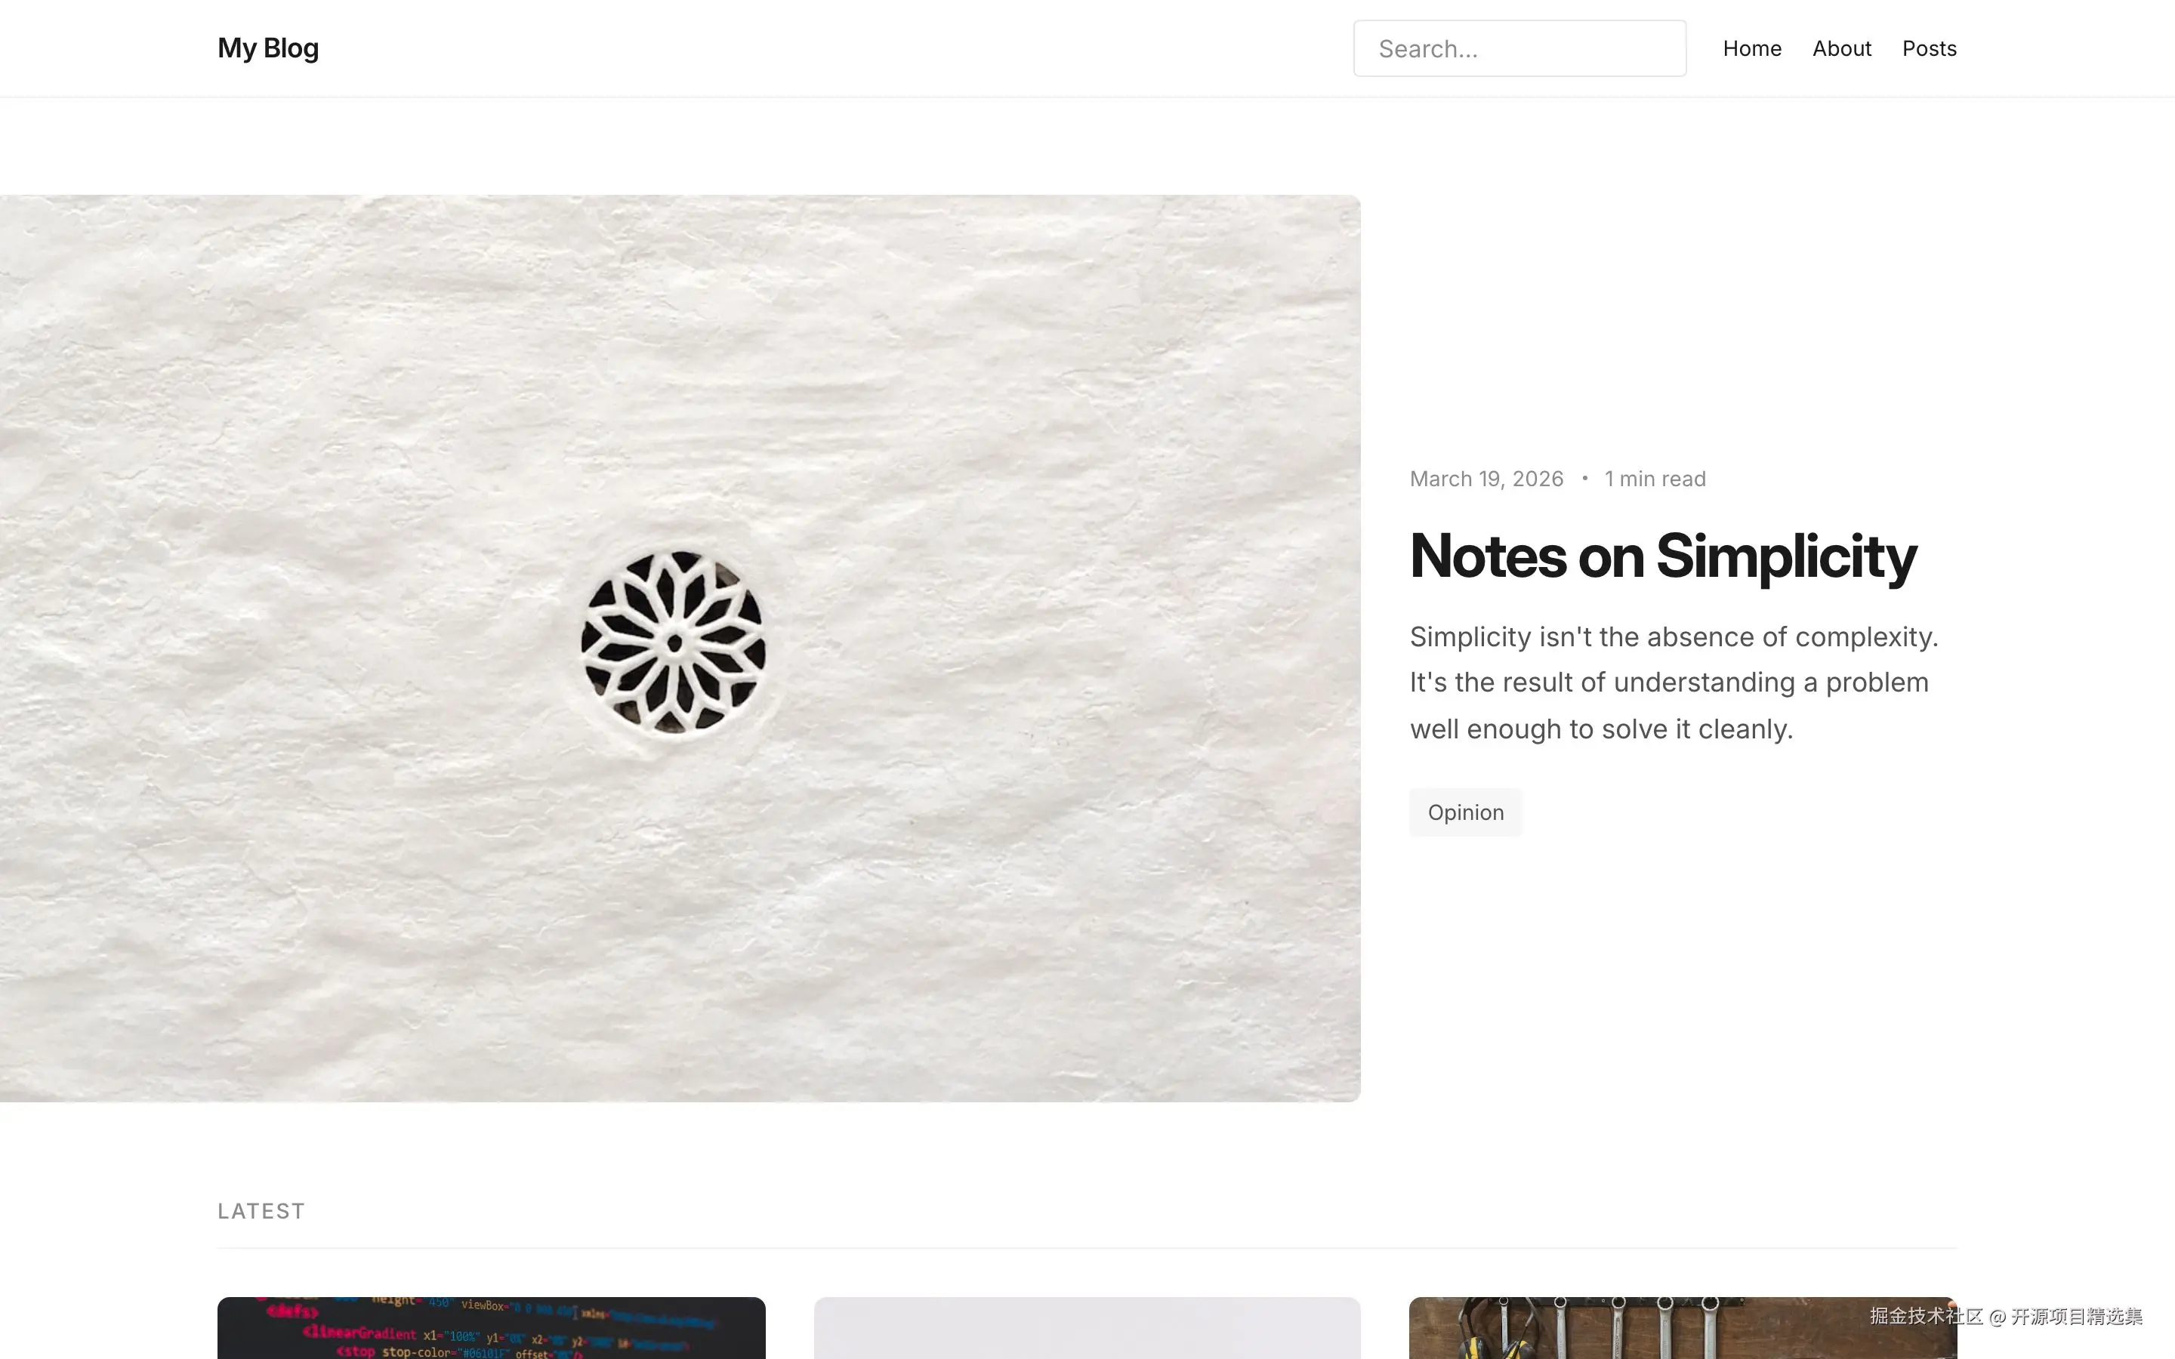Click the bullet separator beside the date

1584,478
